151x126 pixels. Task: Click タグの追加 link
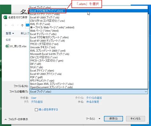pos(37,102)
